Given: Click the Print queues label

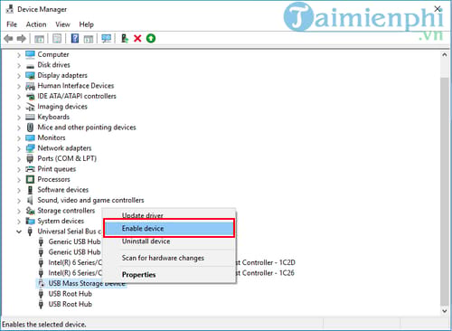Looking at the screenshot, I should 57,169.
